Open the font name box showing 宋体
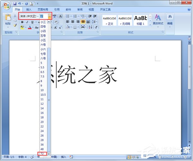 [x=28, y=16]
